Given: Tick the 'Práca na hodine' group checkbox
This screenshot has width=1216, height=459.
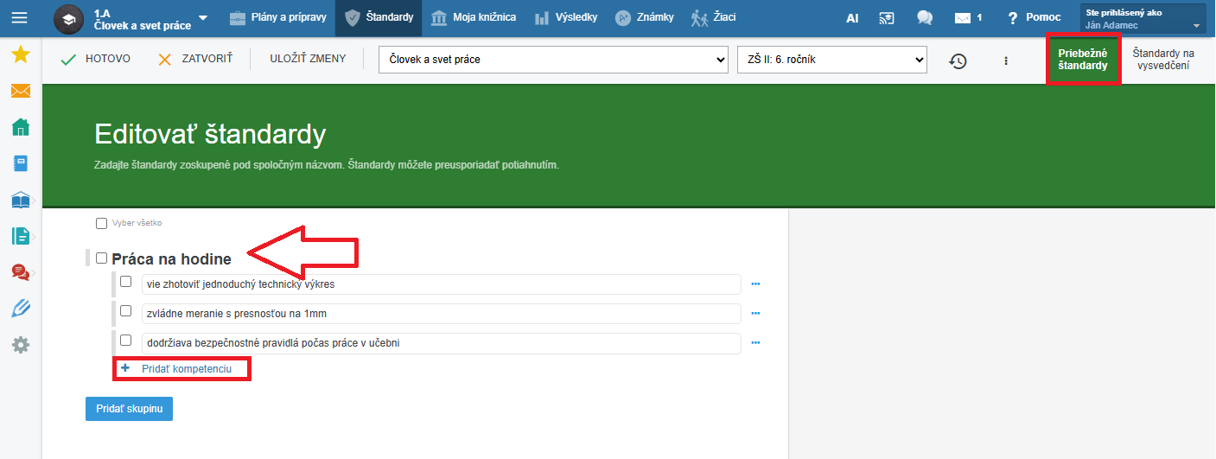Looking at the screenshot, I should pyautogui.click(x=101, y=258).
